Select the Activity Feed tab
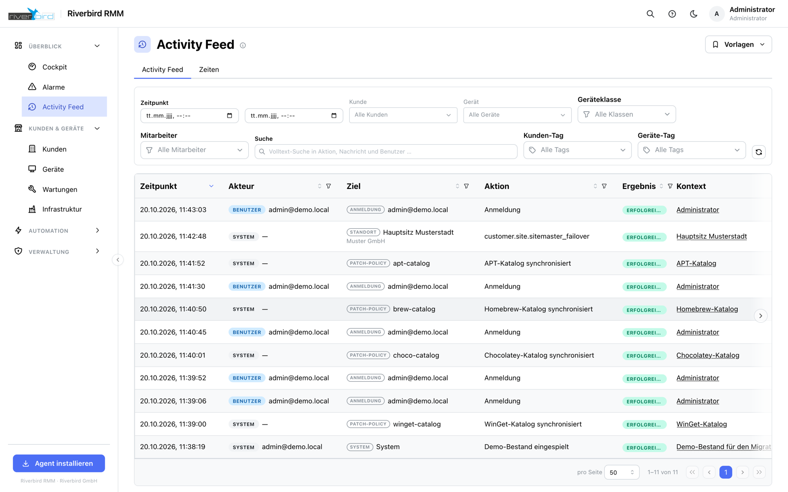 point(163,70)
